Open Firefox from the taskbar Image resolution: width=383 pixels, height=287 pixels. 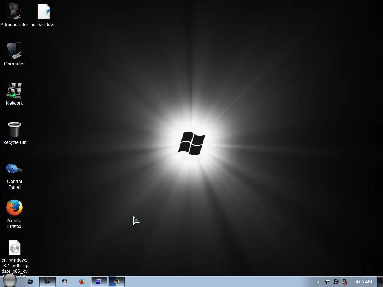(x=82, y=282)
